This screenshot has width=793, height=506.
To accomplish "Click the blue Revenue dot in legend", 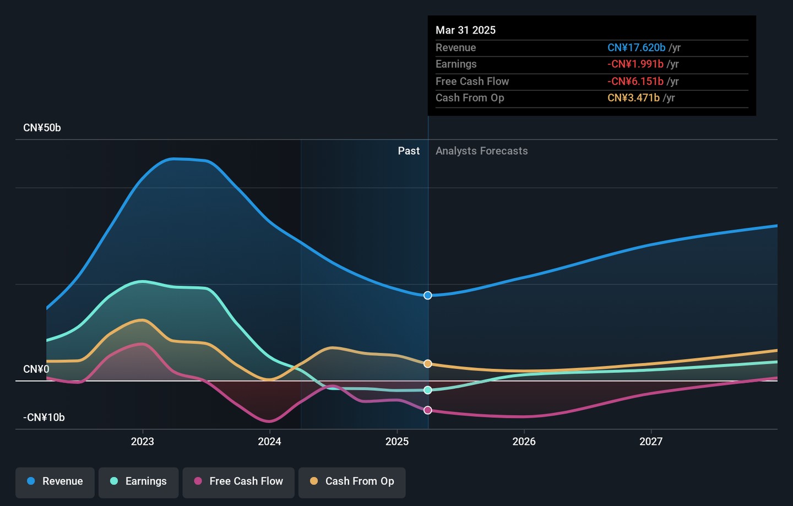I will click(31, 481).
